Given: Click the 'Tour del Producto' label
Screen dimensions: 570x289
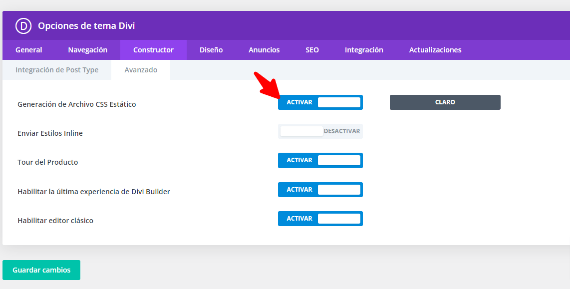Looking at the screenshot, I should point(47,163).
